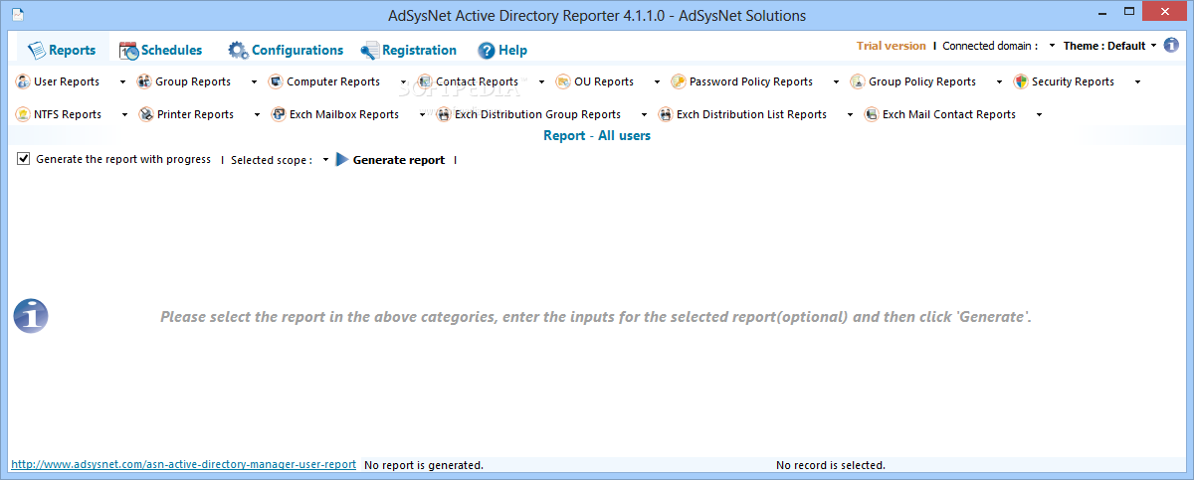Expand the Group Reports dropdown arrow
The width and height of the screenshot is (1194, 480).
(254, 81)
